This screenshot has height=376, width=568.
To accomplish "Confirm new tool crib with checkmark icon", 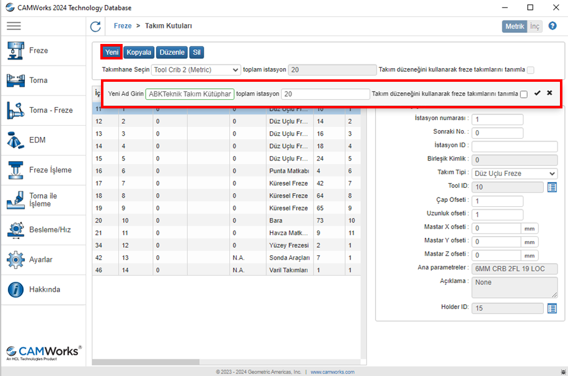I will [x=537, y=94].
